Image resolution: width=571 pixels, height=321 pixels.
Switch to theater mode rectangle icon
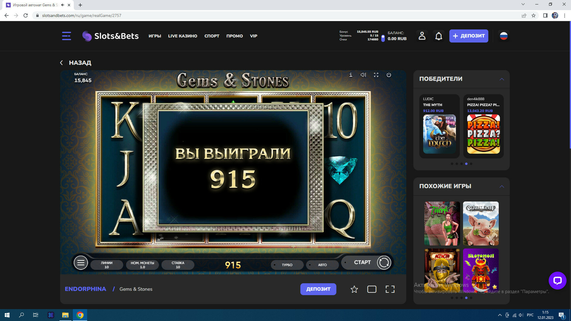pos(372,289)
